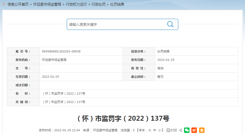Screen dimensions: 245x134
Task: Click index number 094589695/202201-00038
Action: (61, 51)
